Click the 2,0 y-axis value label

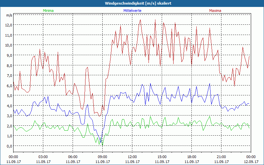click(x=9, y=126)
